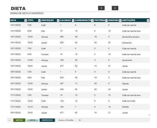The width and height of the screenshot is (157, 128).
Task: Select the DIETA title heading
Action: click(x=18, y=9)
